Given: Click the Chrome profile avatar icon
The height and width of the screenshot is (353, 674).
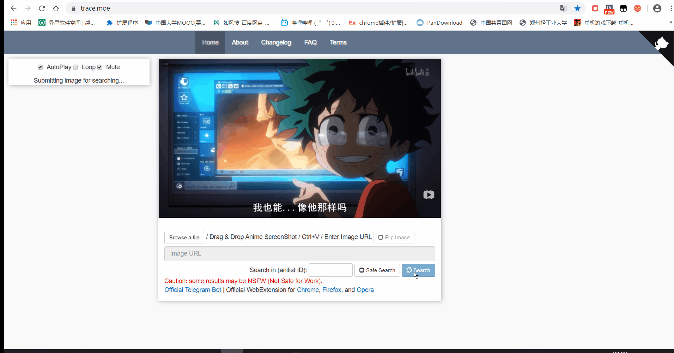Looking at the screenshot, I should pyautogui.click(x=657, y=8).
